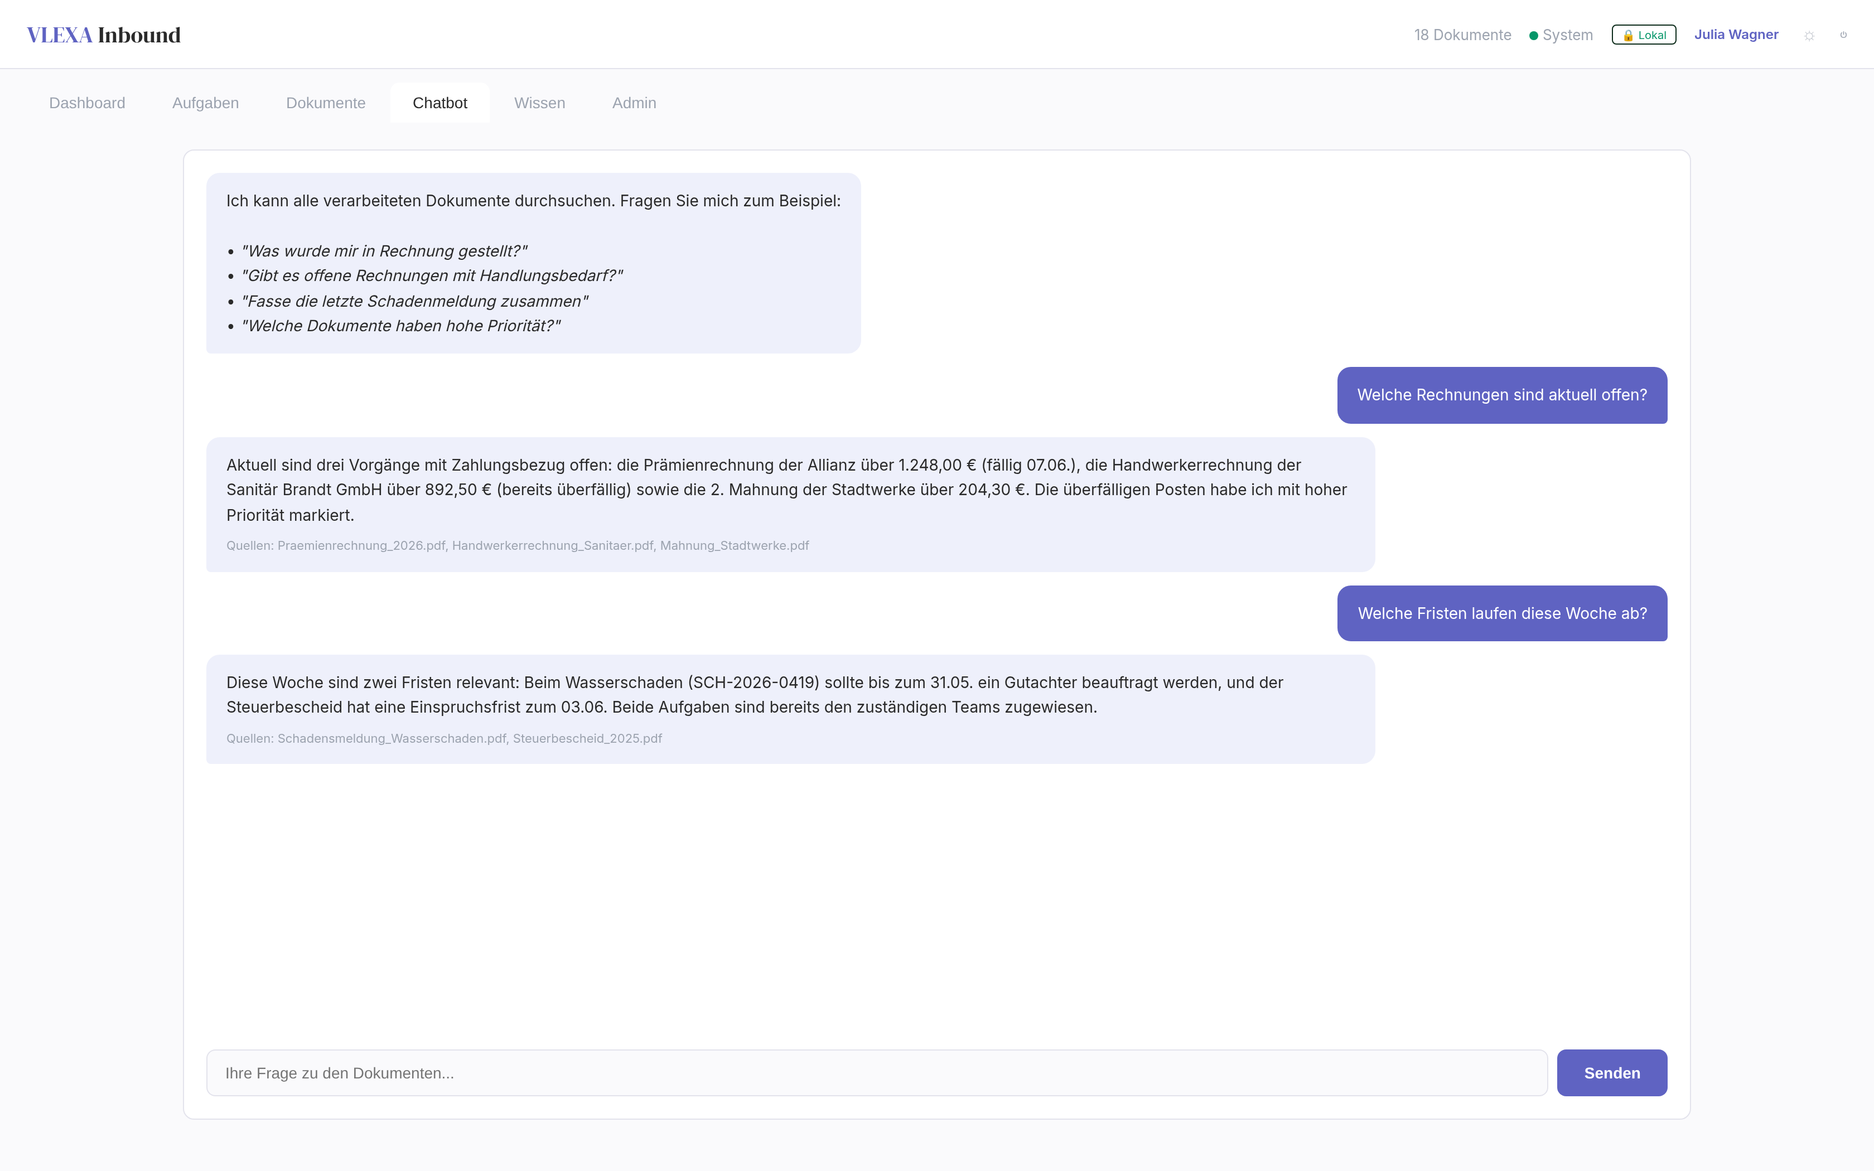Click the message "Welche Rechnungen sind aktuell offen?"
The width and height of the screenshot is (1874, 1171).
tap(1501, 395)
